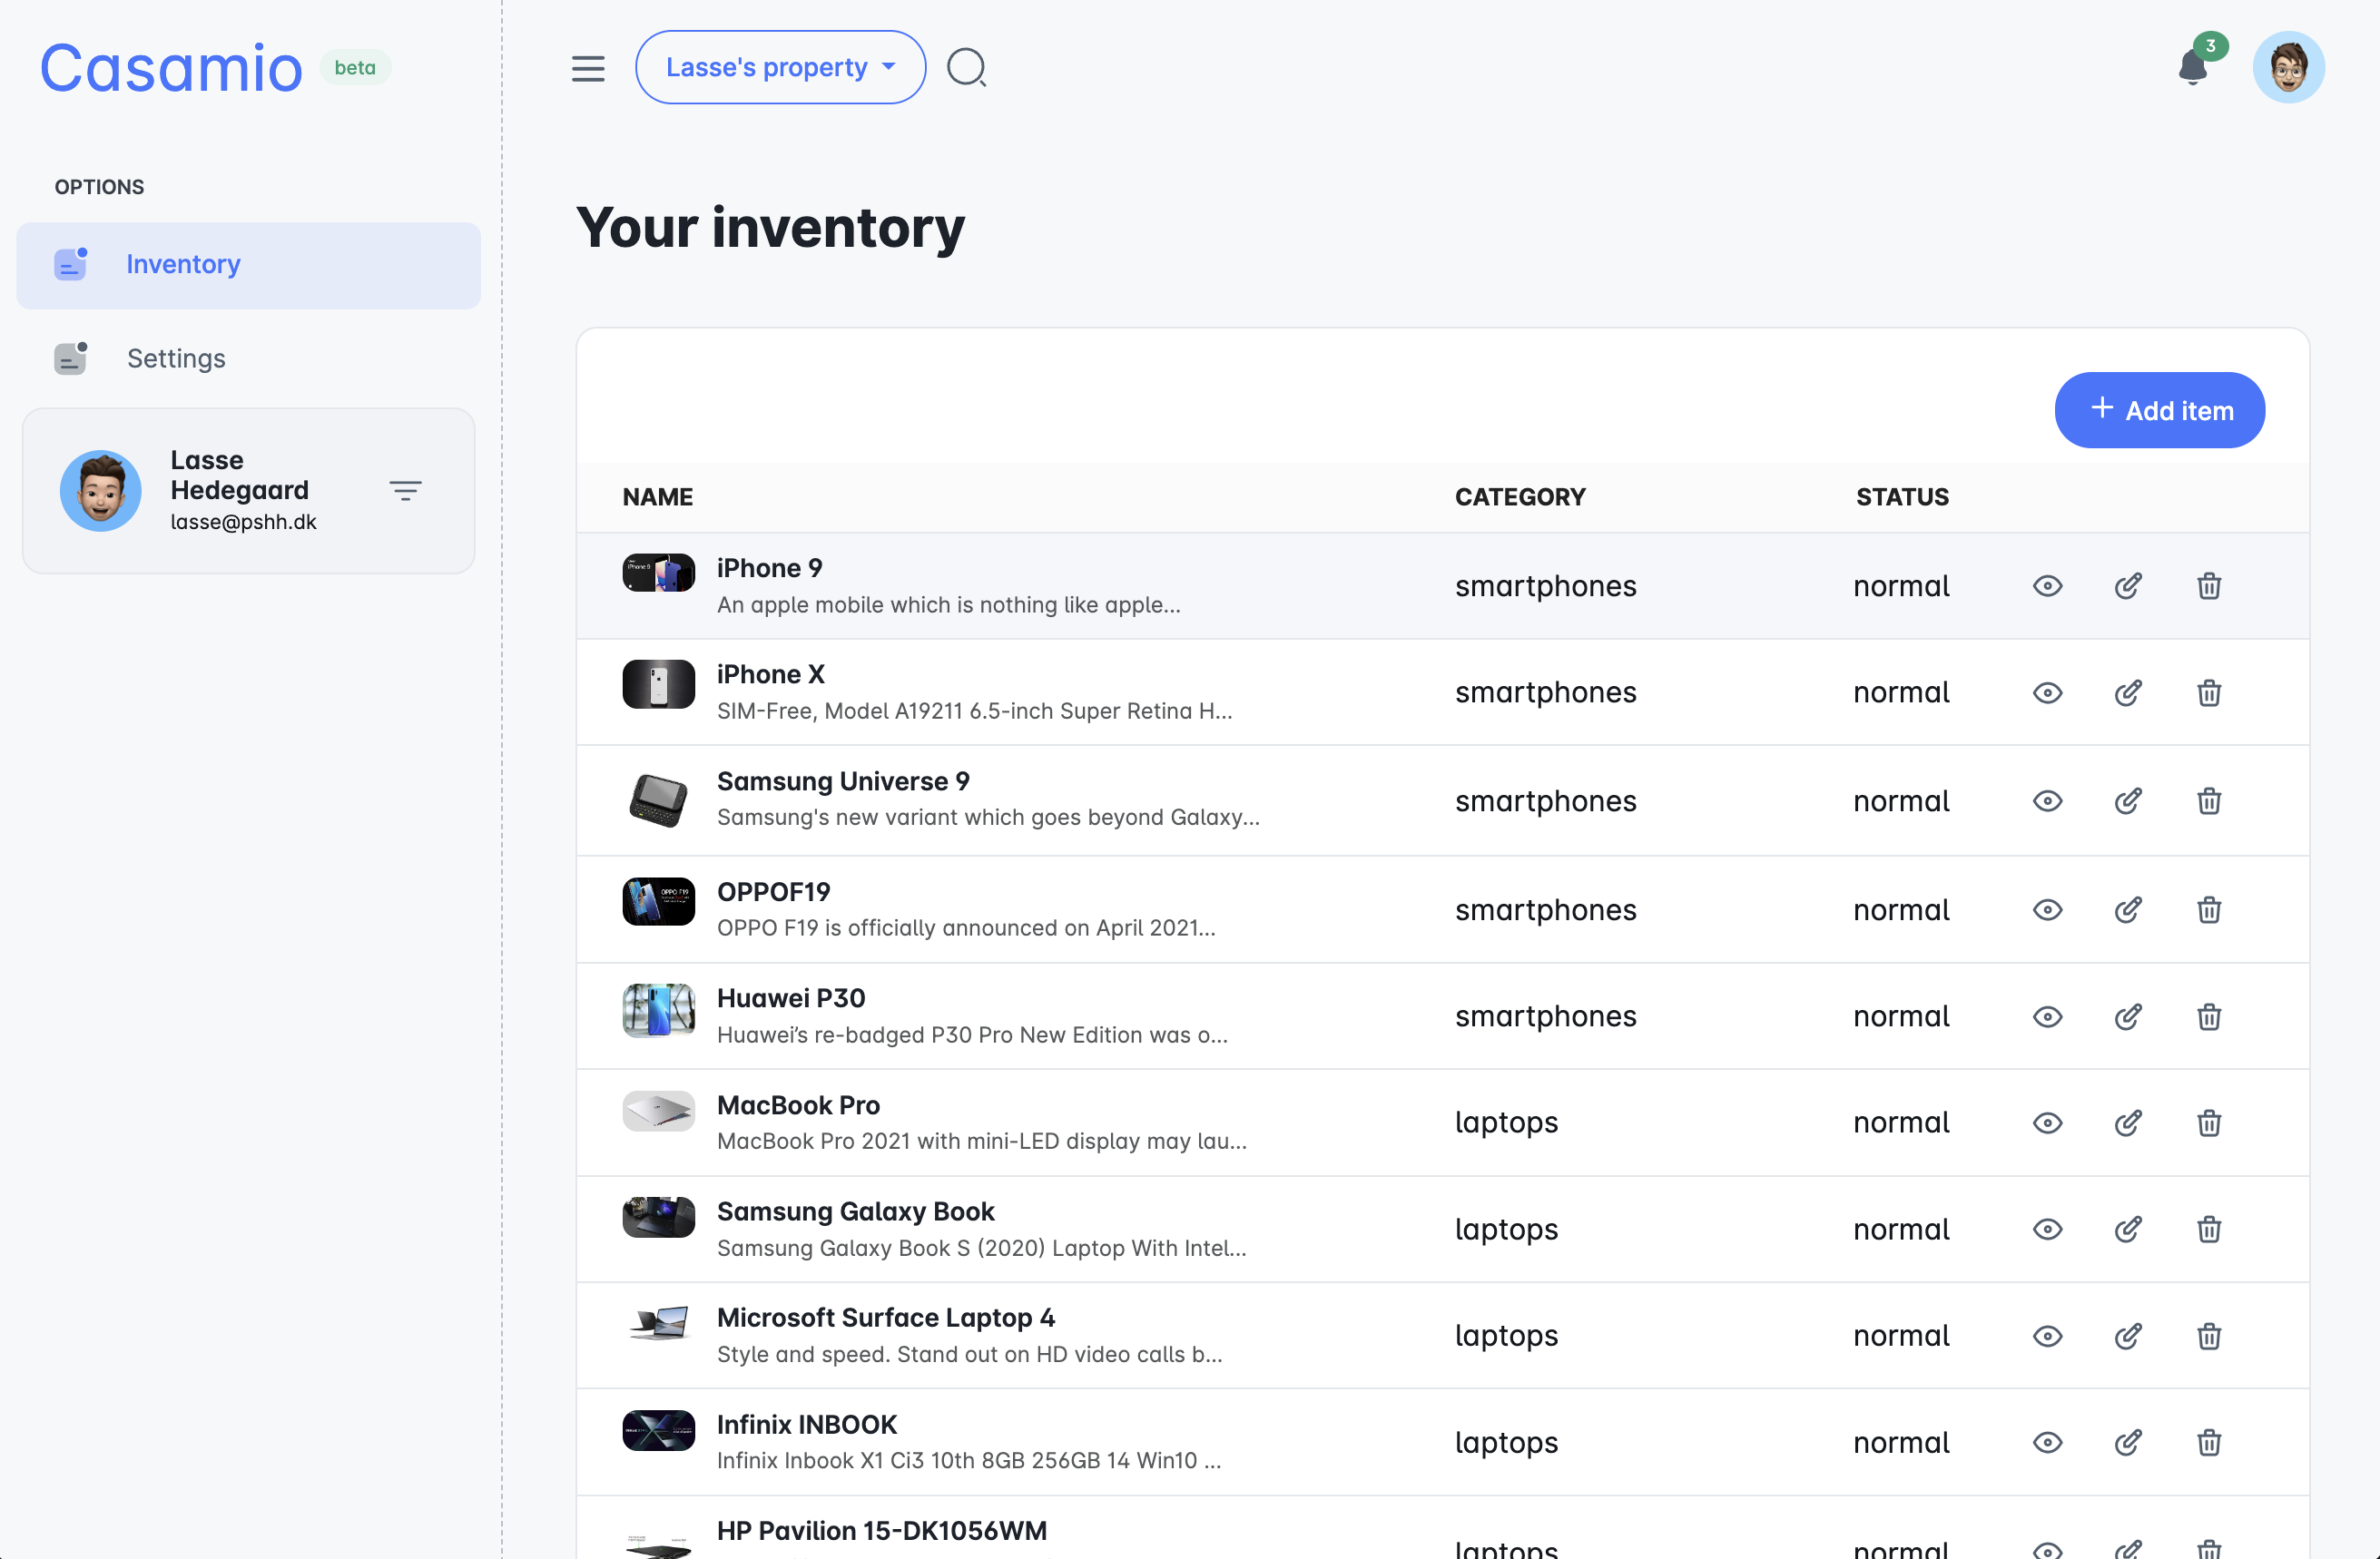The width and height of the screenshot is (2380, 1559).
Task: View OPPOF19 details via eye icon
Action: pyautogui.click(x=2047, y=910)
